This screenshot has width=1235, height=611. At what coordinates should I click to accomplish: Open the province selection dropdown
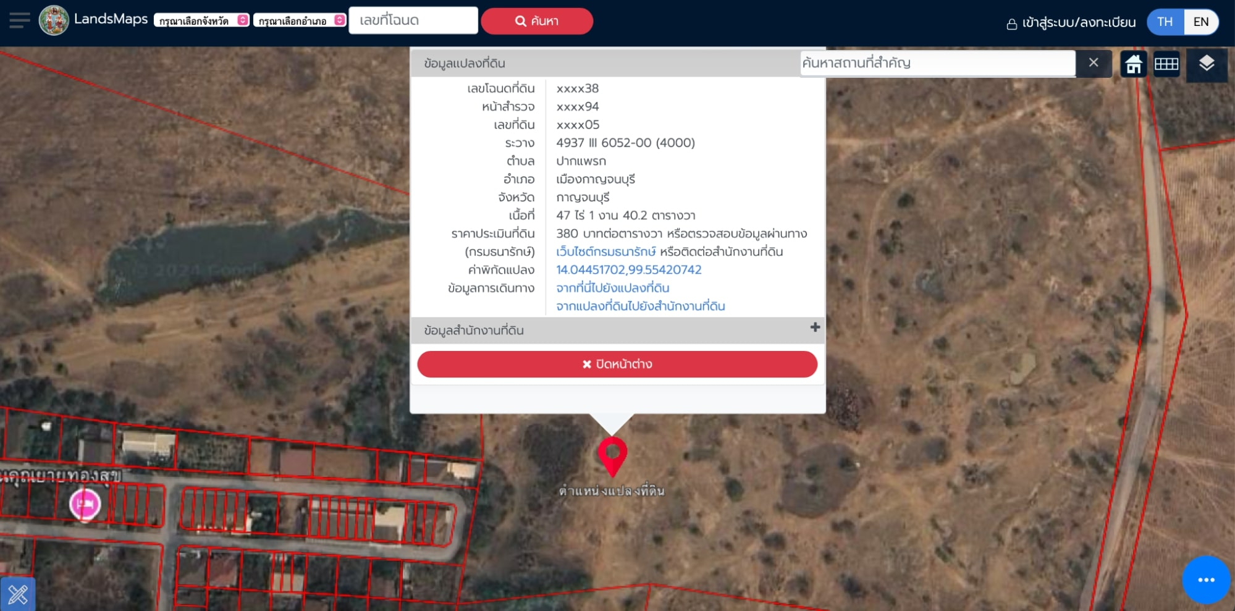(x=201, y=21)
